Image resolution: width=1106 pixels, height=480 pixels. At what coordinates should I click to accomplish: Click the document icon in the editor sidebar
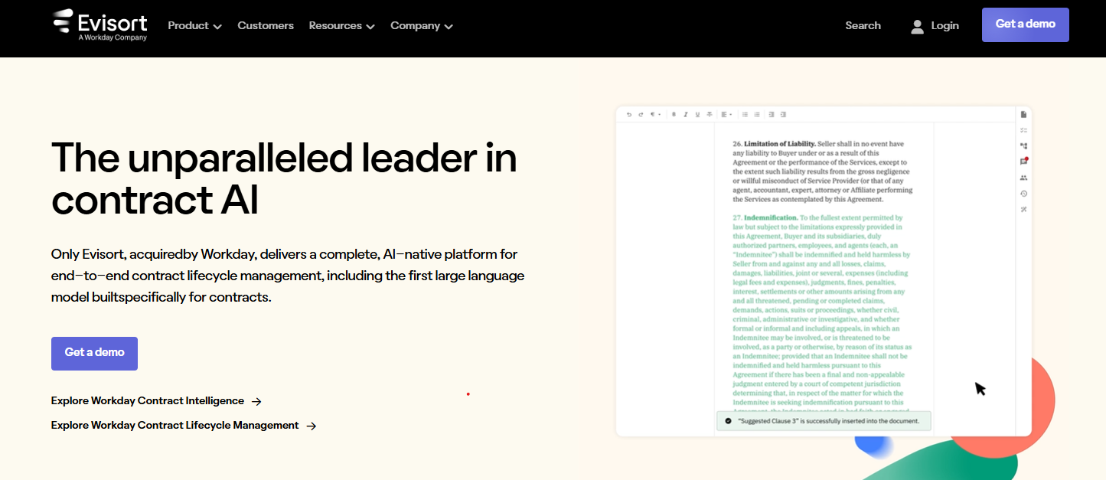tap(1023, 115)
